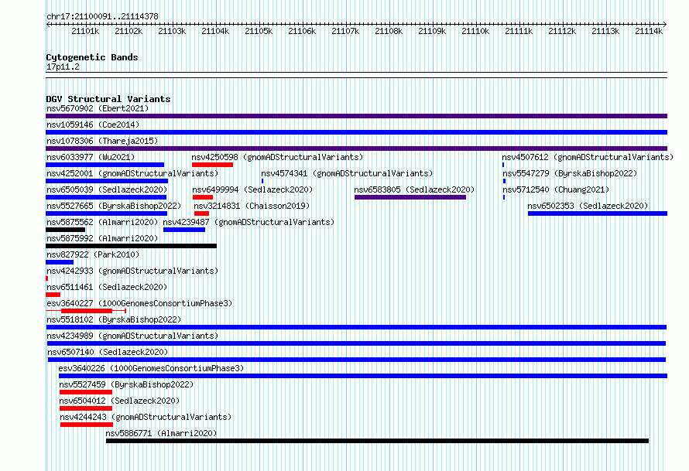Image resolution: width=689 pixels, height=471 pixels.
Task: Click nsv6505039 (Sedlazeck2020) label
Action: [107, 189]
